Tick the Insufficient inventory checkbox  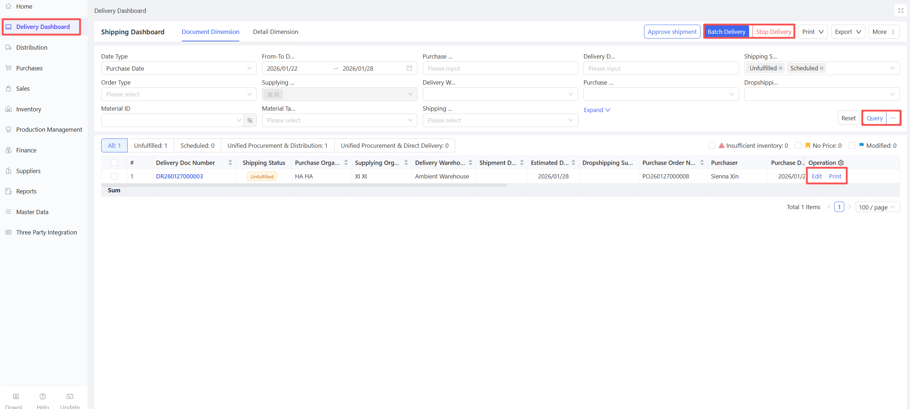(x=712, y=146)
